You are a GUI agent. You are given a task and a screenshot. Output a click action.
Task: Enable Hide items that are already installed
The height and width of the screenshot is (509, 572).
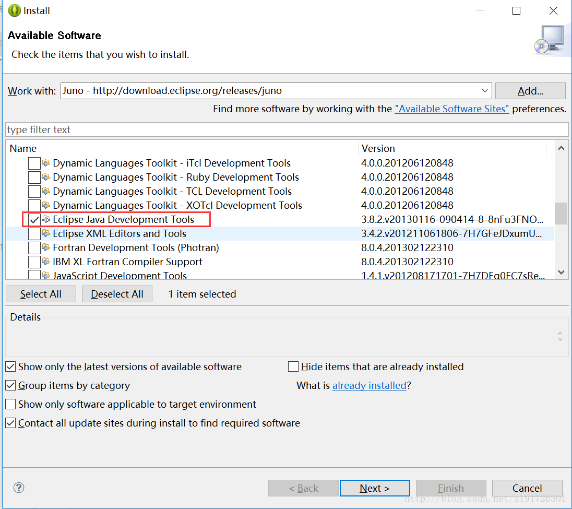(x=293, y=366)
